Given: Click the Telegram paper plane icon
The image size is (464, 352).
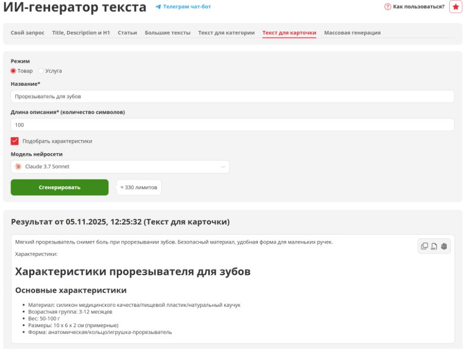Looking at the screenshot, I should [x=158, y=7].
